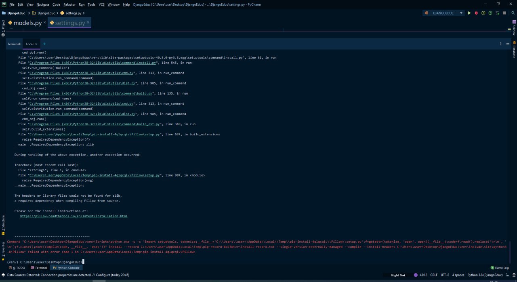
Task: Click cursor position 43:12 in status bar
Action: pyautogui.click(x=423, y=275)
